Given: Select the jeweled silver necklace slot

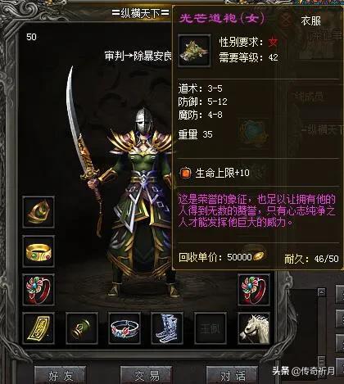Looking at the screenshot, I should click(x=124, y=328).
